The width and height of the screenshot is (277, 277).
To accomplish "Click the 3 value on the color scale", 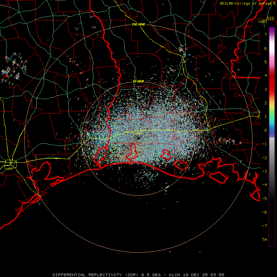I will pyautogui.click(x=266, y=89).
